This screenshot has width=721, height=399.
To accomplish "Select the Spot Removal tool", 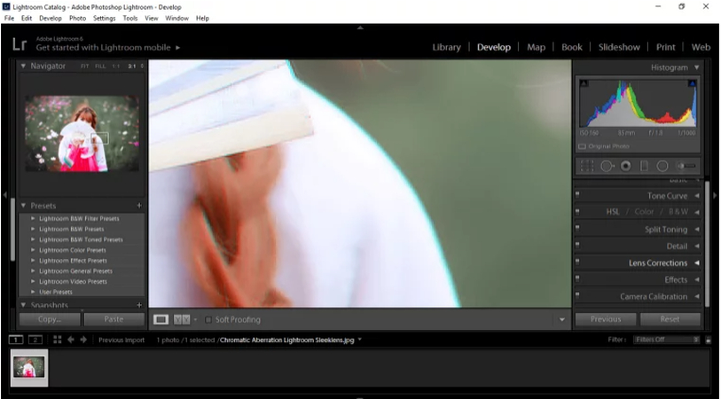I will 607,166.
